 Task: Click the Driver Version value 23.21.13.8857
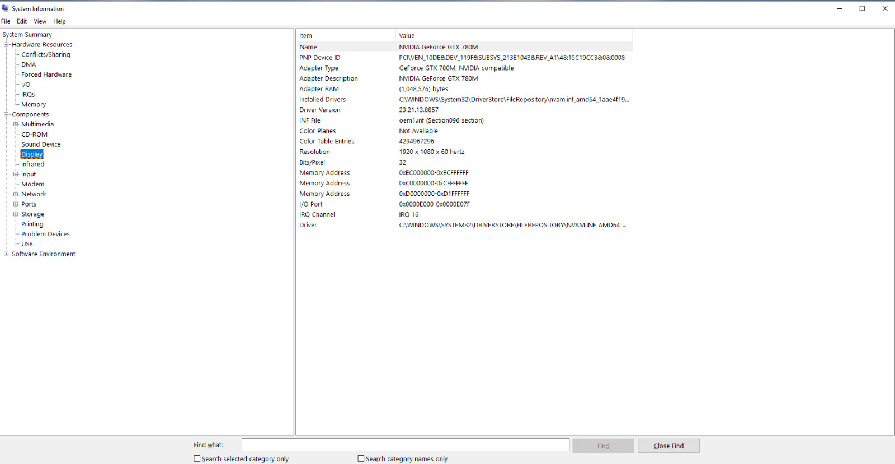coord(418,110)
